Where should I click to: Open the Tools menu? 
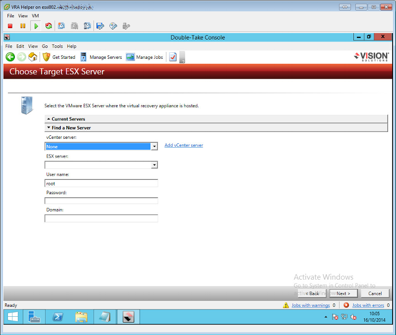(57, 46)
